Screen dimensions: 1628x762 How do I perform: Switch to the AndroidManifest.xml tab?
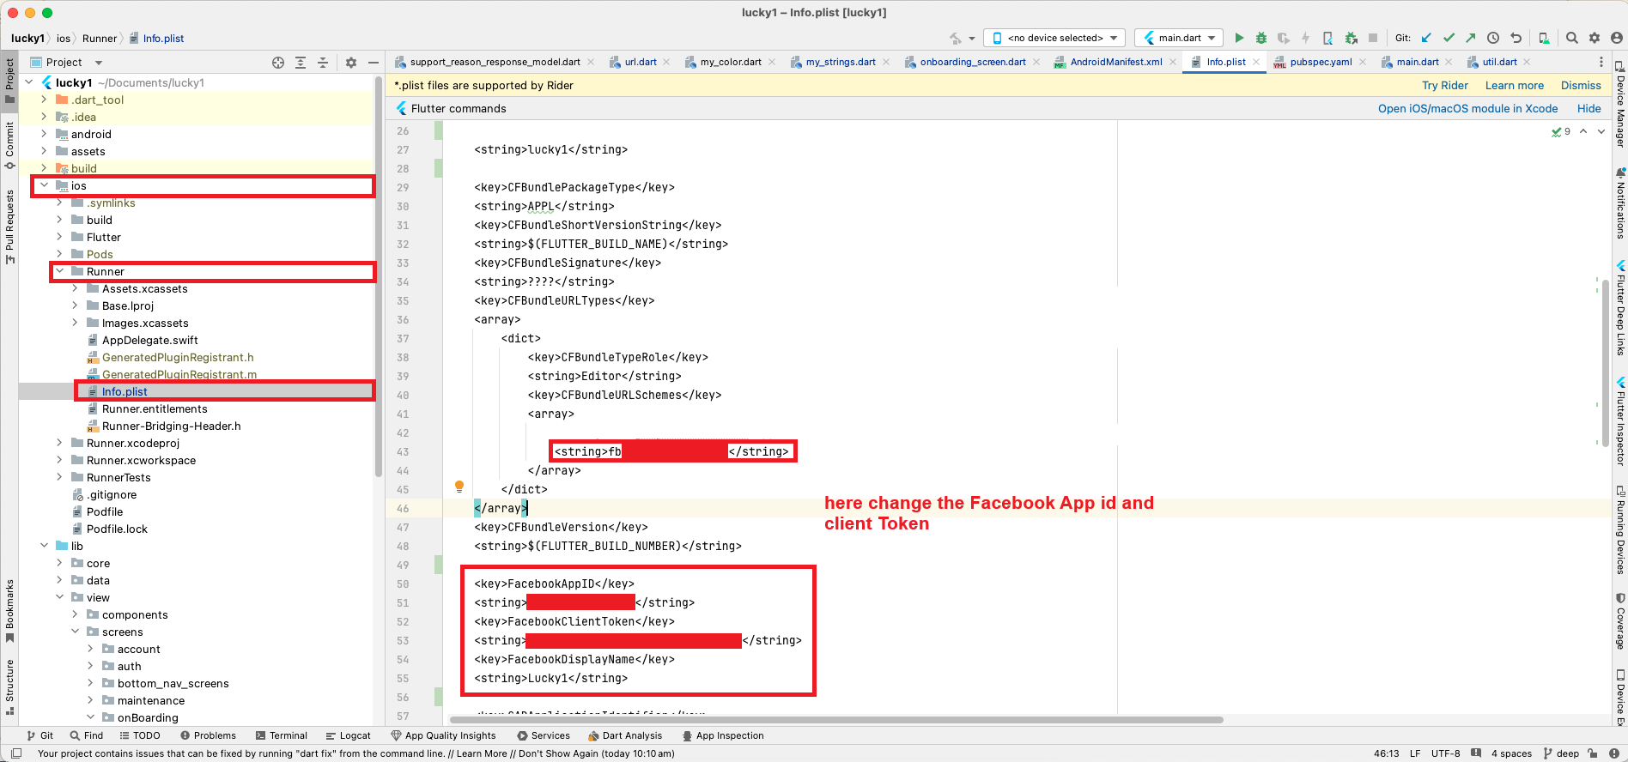point(1115,62)
